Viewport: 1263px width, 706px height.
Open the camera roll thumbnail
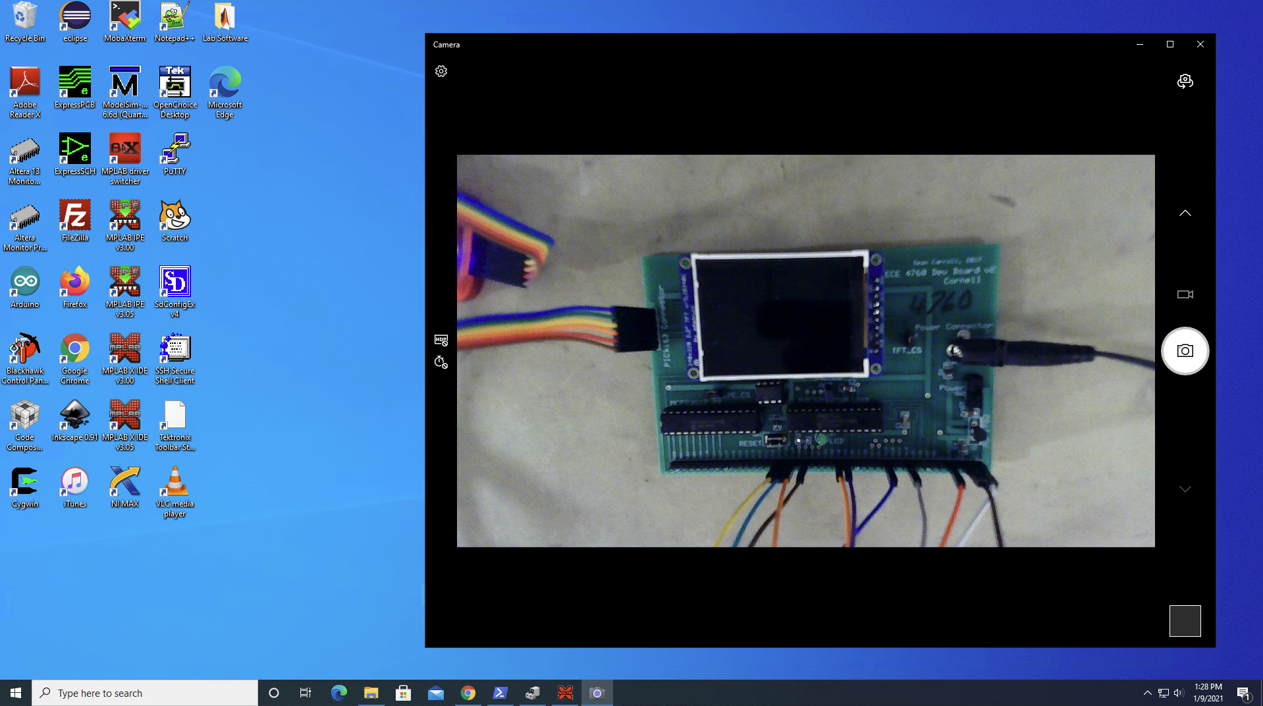pyautogui.click(x=1185, y=621)
